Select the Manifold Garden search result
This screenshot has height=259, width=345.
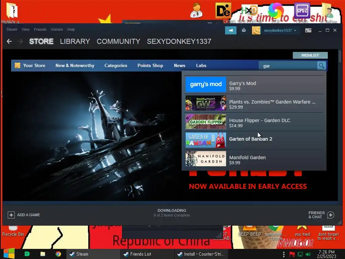tap(254, 159)
